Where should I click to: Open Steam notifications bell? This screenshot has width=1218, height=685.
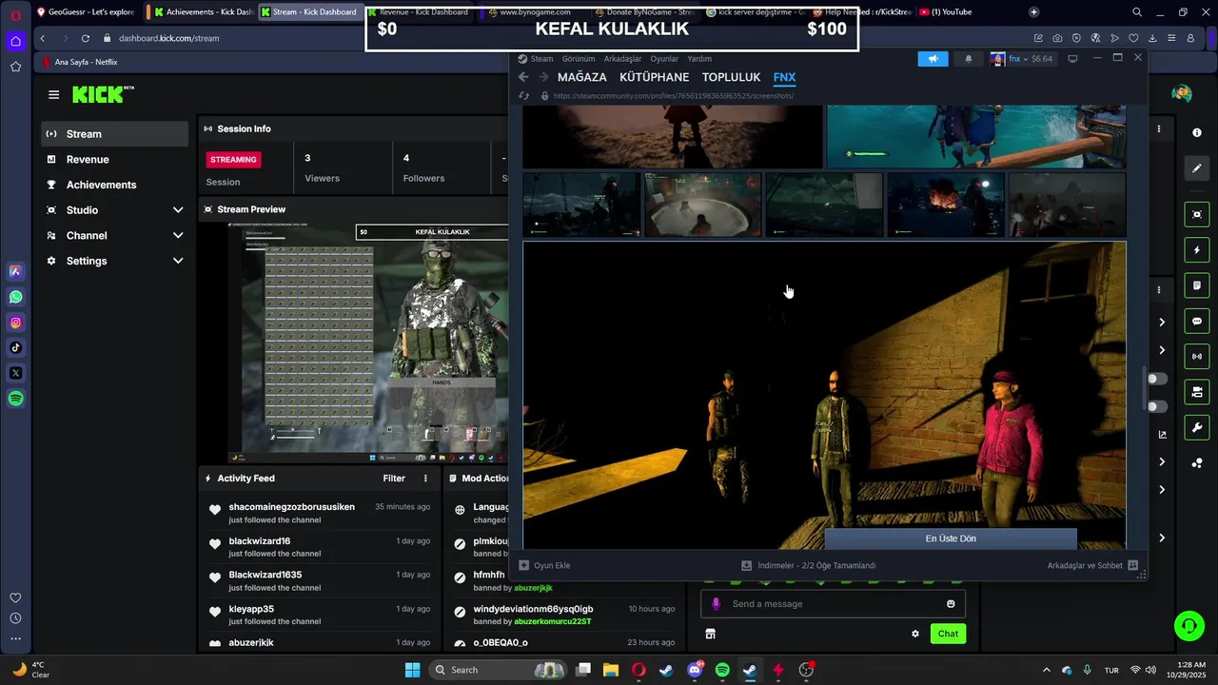tap(969, 59)
